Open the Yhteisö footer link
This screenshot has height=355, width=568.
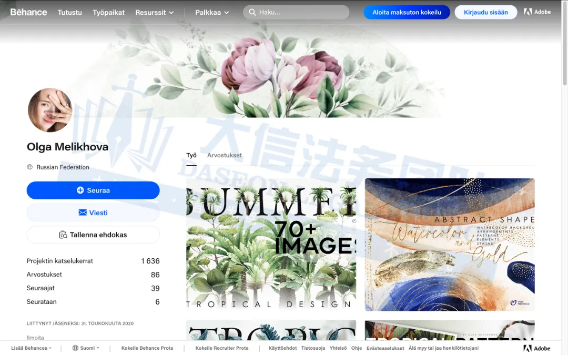point(338,348)
